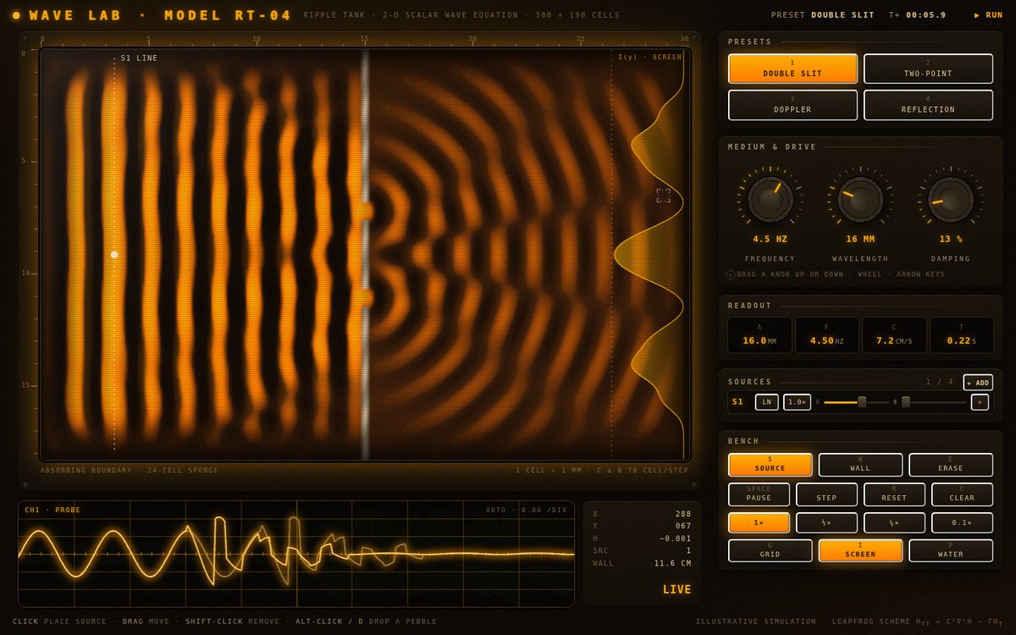Click the CH1 · PROBE oscilloscope label

tap(53, 511)
